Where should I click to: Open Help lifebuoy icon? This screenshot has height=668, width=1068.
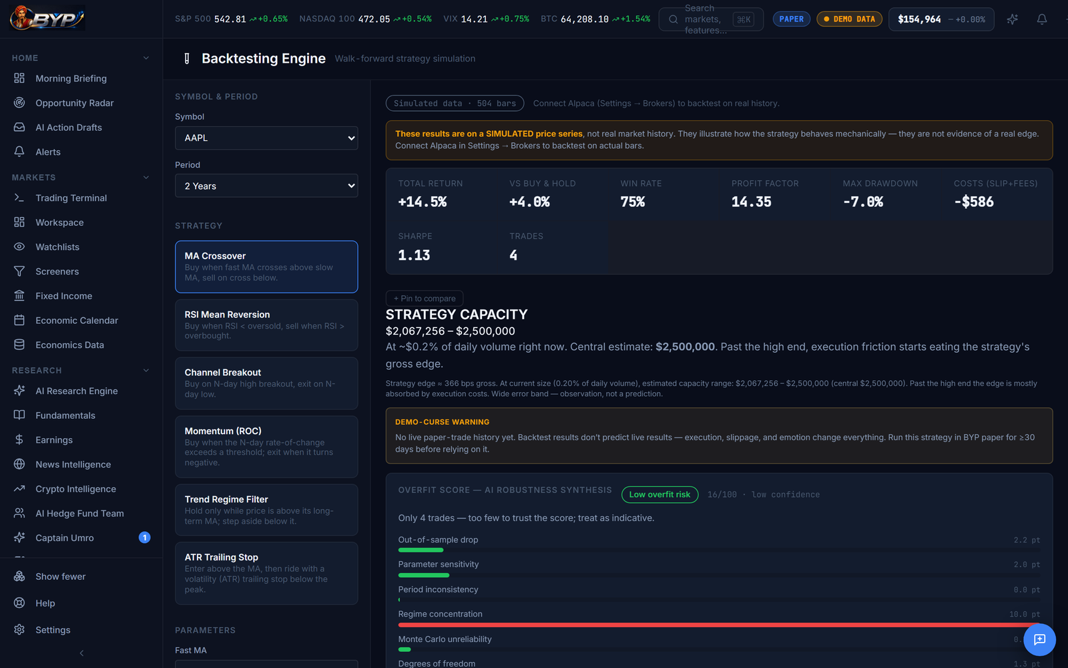click(19, 603)
